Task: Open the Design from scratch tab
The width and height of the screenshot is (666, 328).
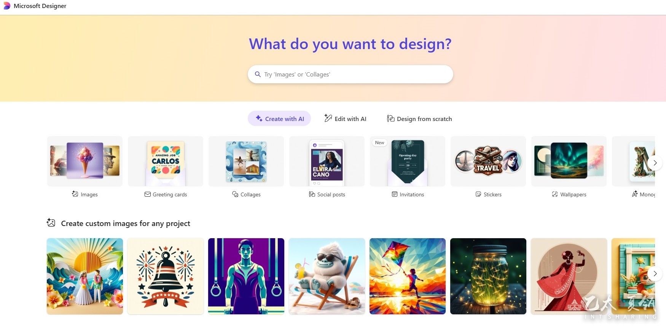Action: point(419,119)
